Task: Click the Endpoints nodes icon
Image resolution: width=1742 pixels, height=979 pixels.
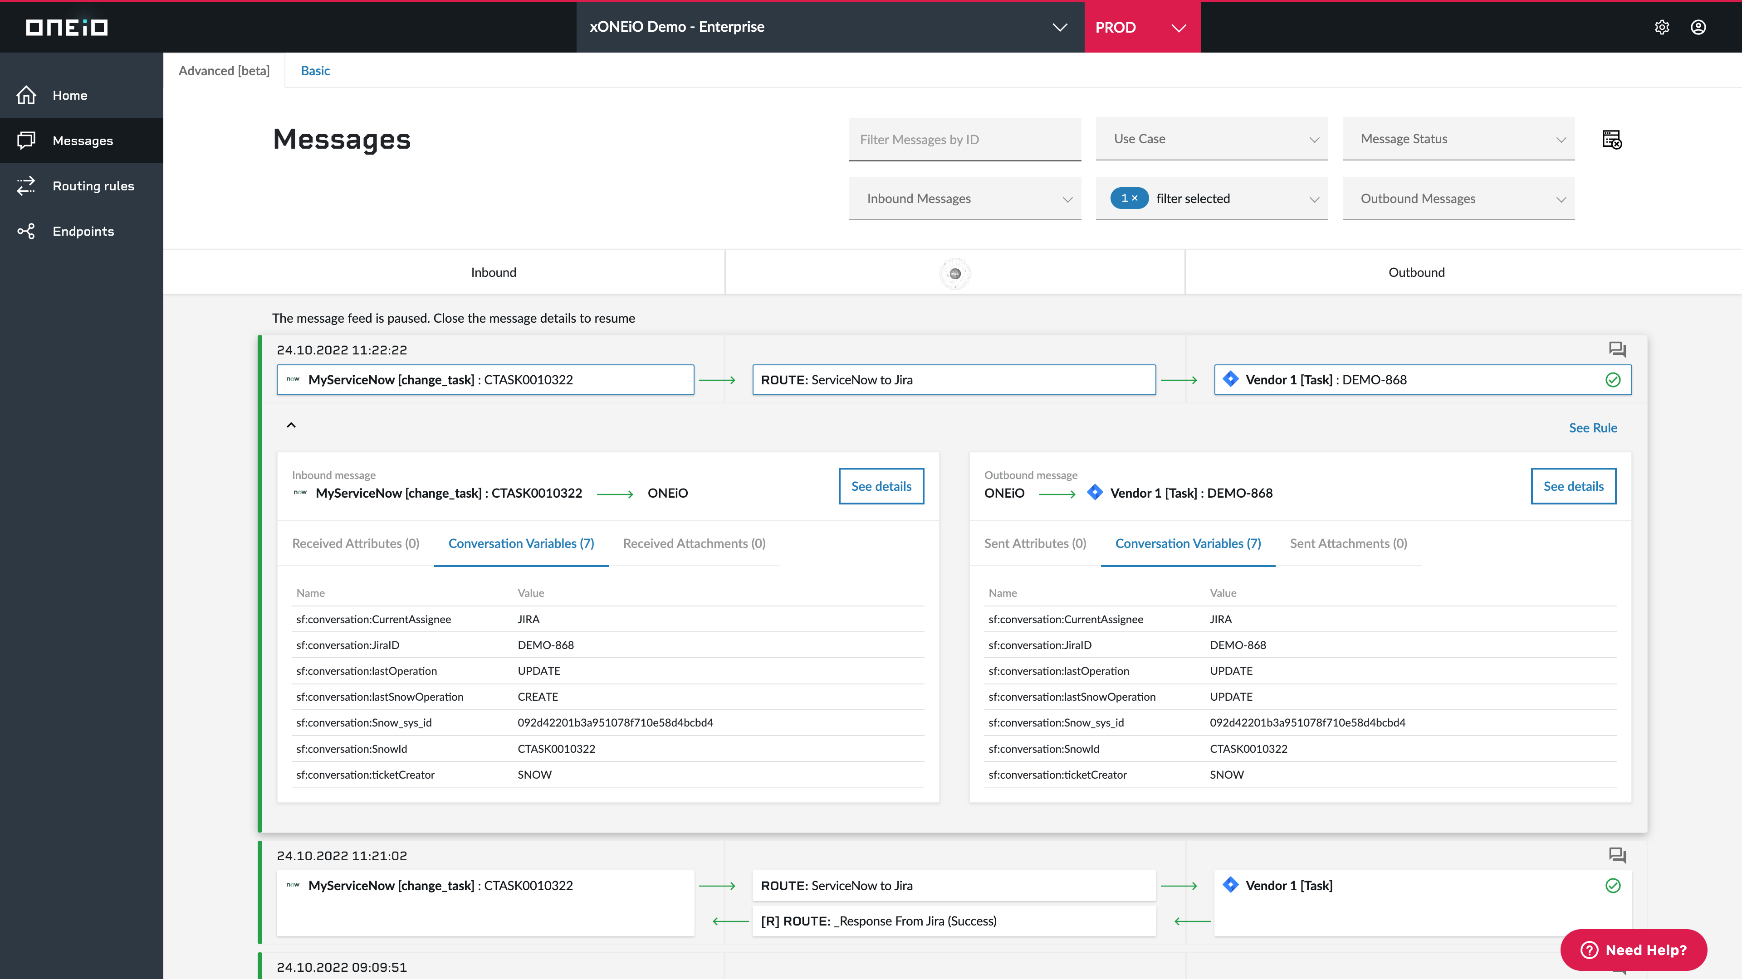Action: coord(26,231)
